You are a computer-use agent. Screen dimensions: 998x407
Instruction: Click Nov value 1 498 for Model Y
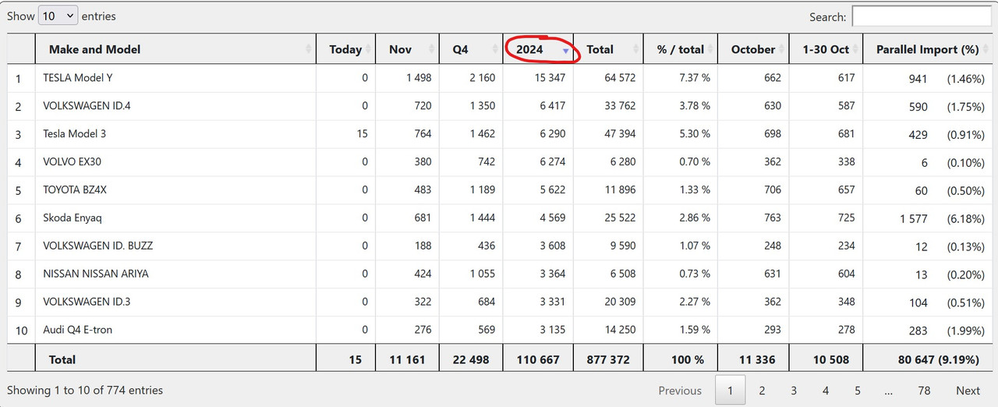(419, 78)
